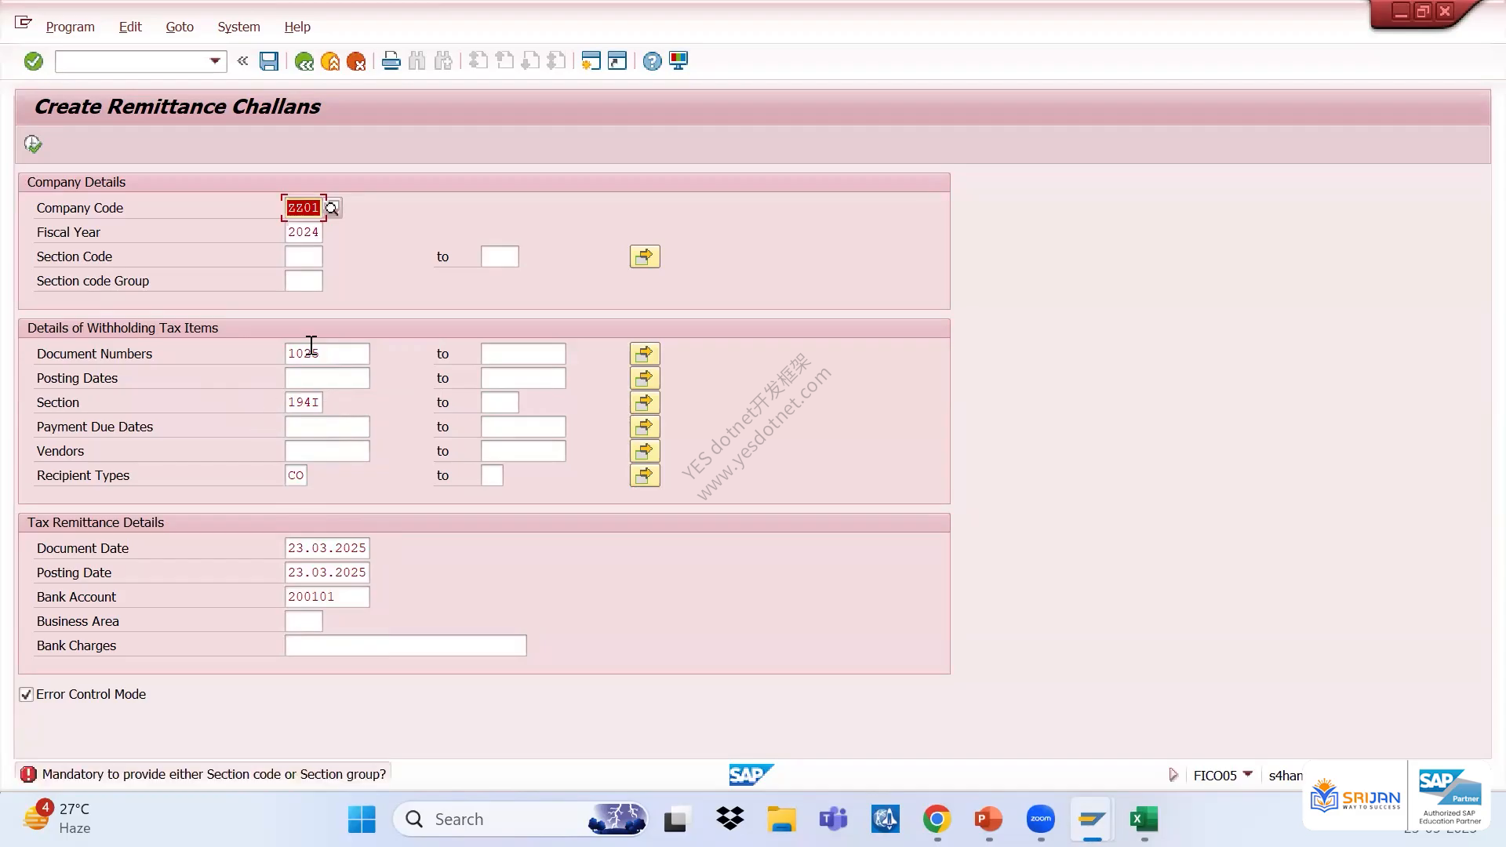Click Payment Due Dates multiple selection arrow
1506x847 pixels.
point(645,427)
